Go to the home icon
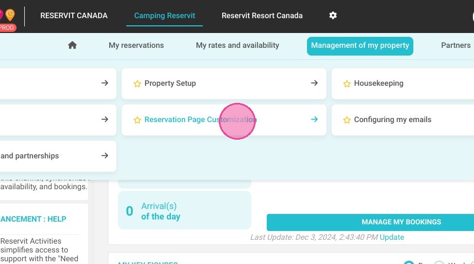Screen dimensions: 474x264 [x=72, y=45]
